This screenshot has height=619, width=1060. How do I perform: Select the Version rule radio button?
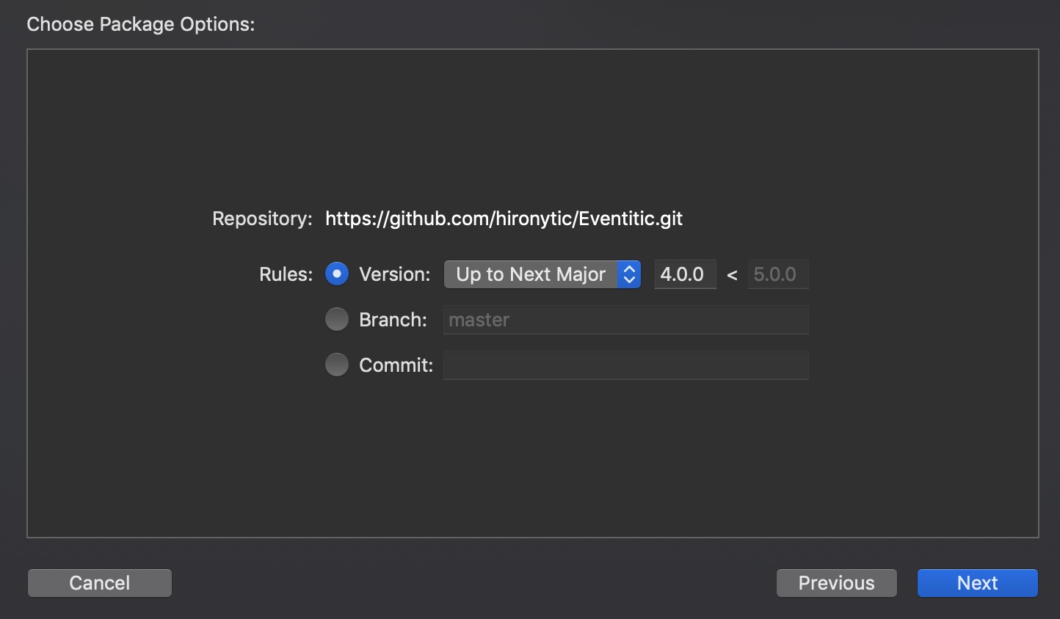tap(336, 274)
